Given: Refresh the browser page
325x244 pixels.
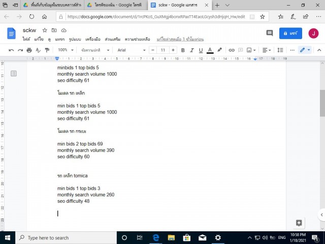Looking at the screenshot, I should 31,17.
